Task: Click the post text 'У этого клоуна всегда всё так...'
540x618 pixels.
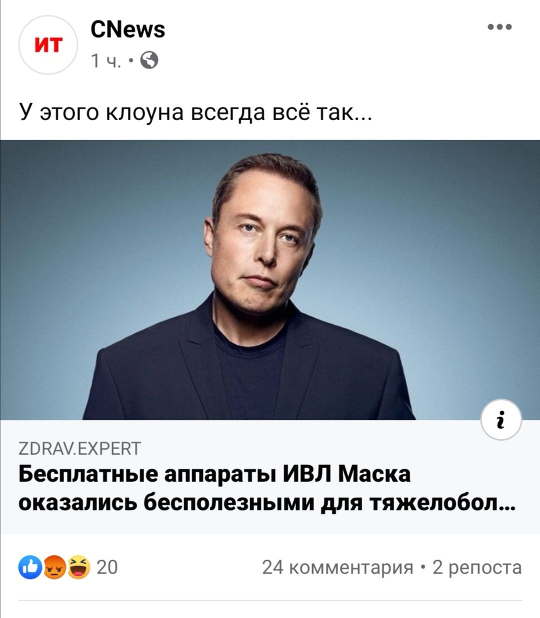Action: (195, 112)
